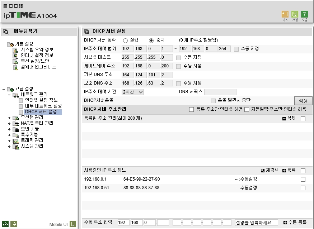This screenshot has width=314, height=229.
Task: Click the 재검색 rescan icon
Action: pyautogui.click(x=263, y=170)
